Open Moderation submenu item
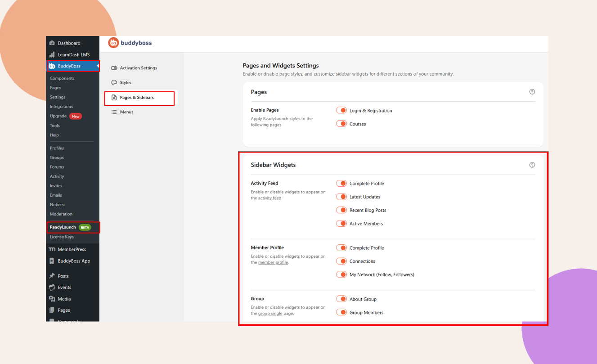This screenshot has width=597, height=364. pos(61,214)
